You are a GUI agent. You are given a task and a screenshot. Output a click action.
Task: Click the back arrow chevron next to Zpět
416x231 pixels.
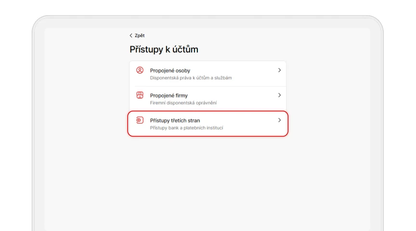[x=131, y=36]
